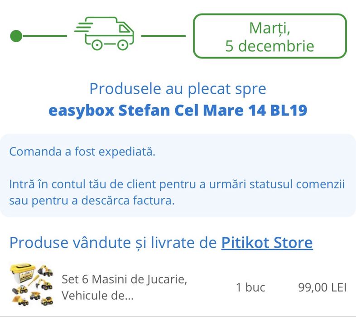Image resolution: width=356 pixels, height=317 pixels.
Task: Click the 1 buc quantity label
Action: tap(250, 287)
